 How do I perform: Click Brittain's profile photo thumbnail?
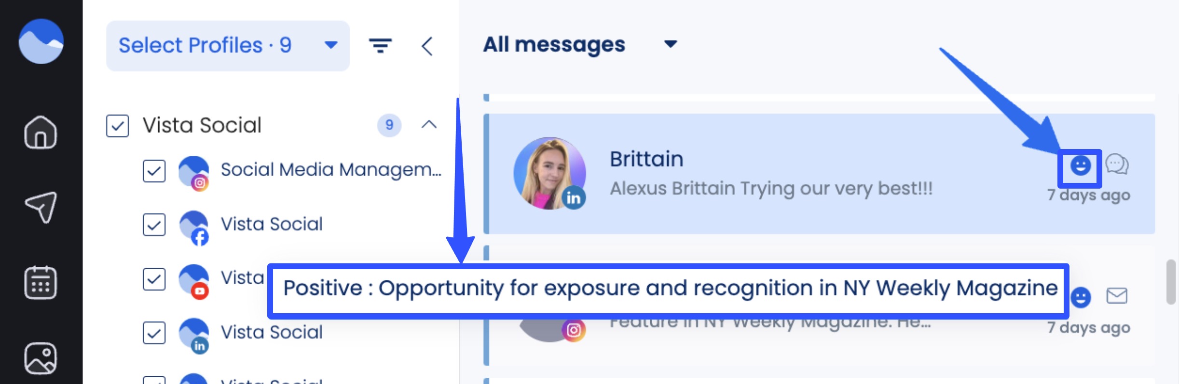[549, 173]
